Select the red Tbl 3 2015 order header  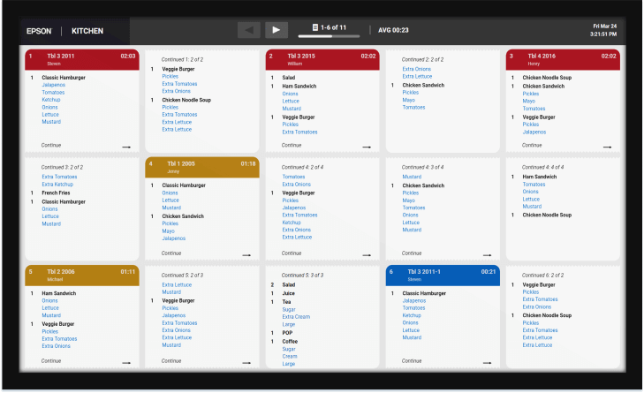coord(322,58)
